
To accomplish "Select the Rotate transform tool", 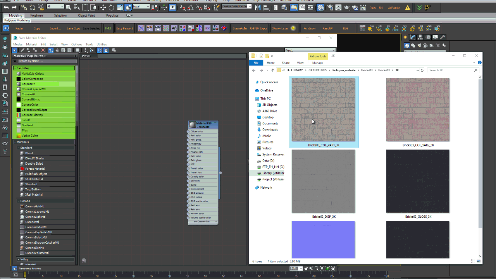I will click(111, 7).
